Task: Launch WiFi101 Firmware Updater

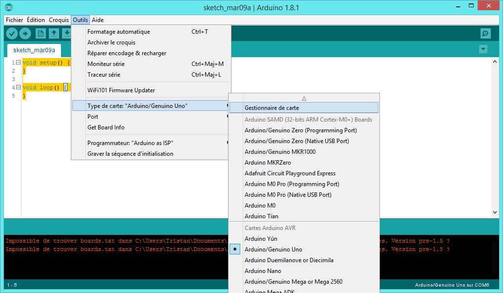Action: (x=150, y=90)
